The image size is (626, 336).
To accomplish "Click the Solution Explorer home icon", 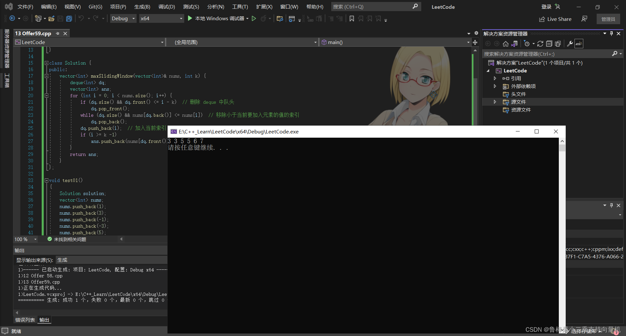I will click(x=505, y=44).
